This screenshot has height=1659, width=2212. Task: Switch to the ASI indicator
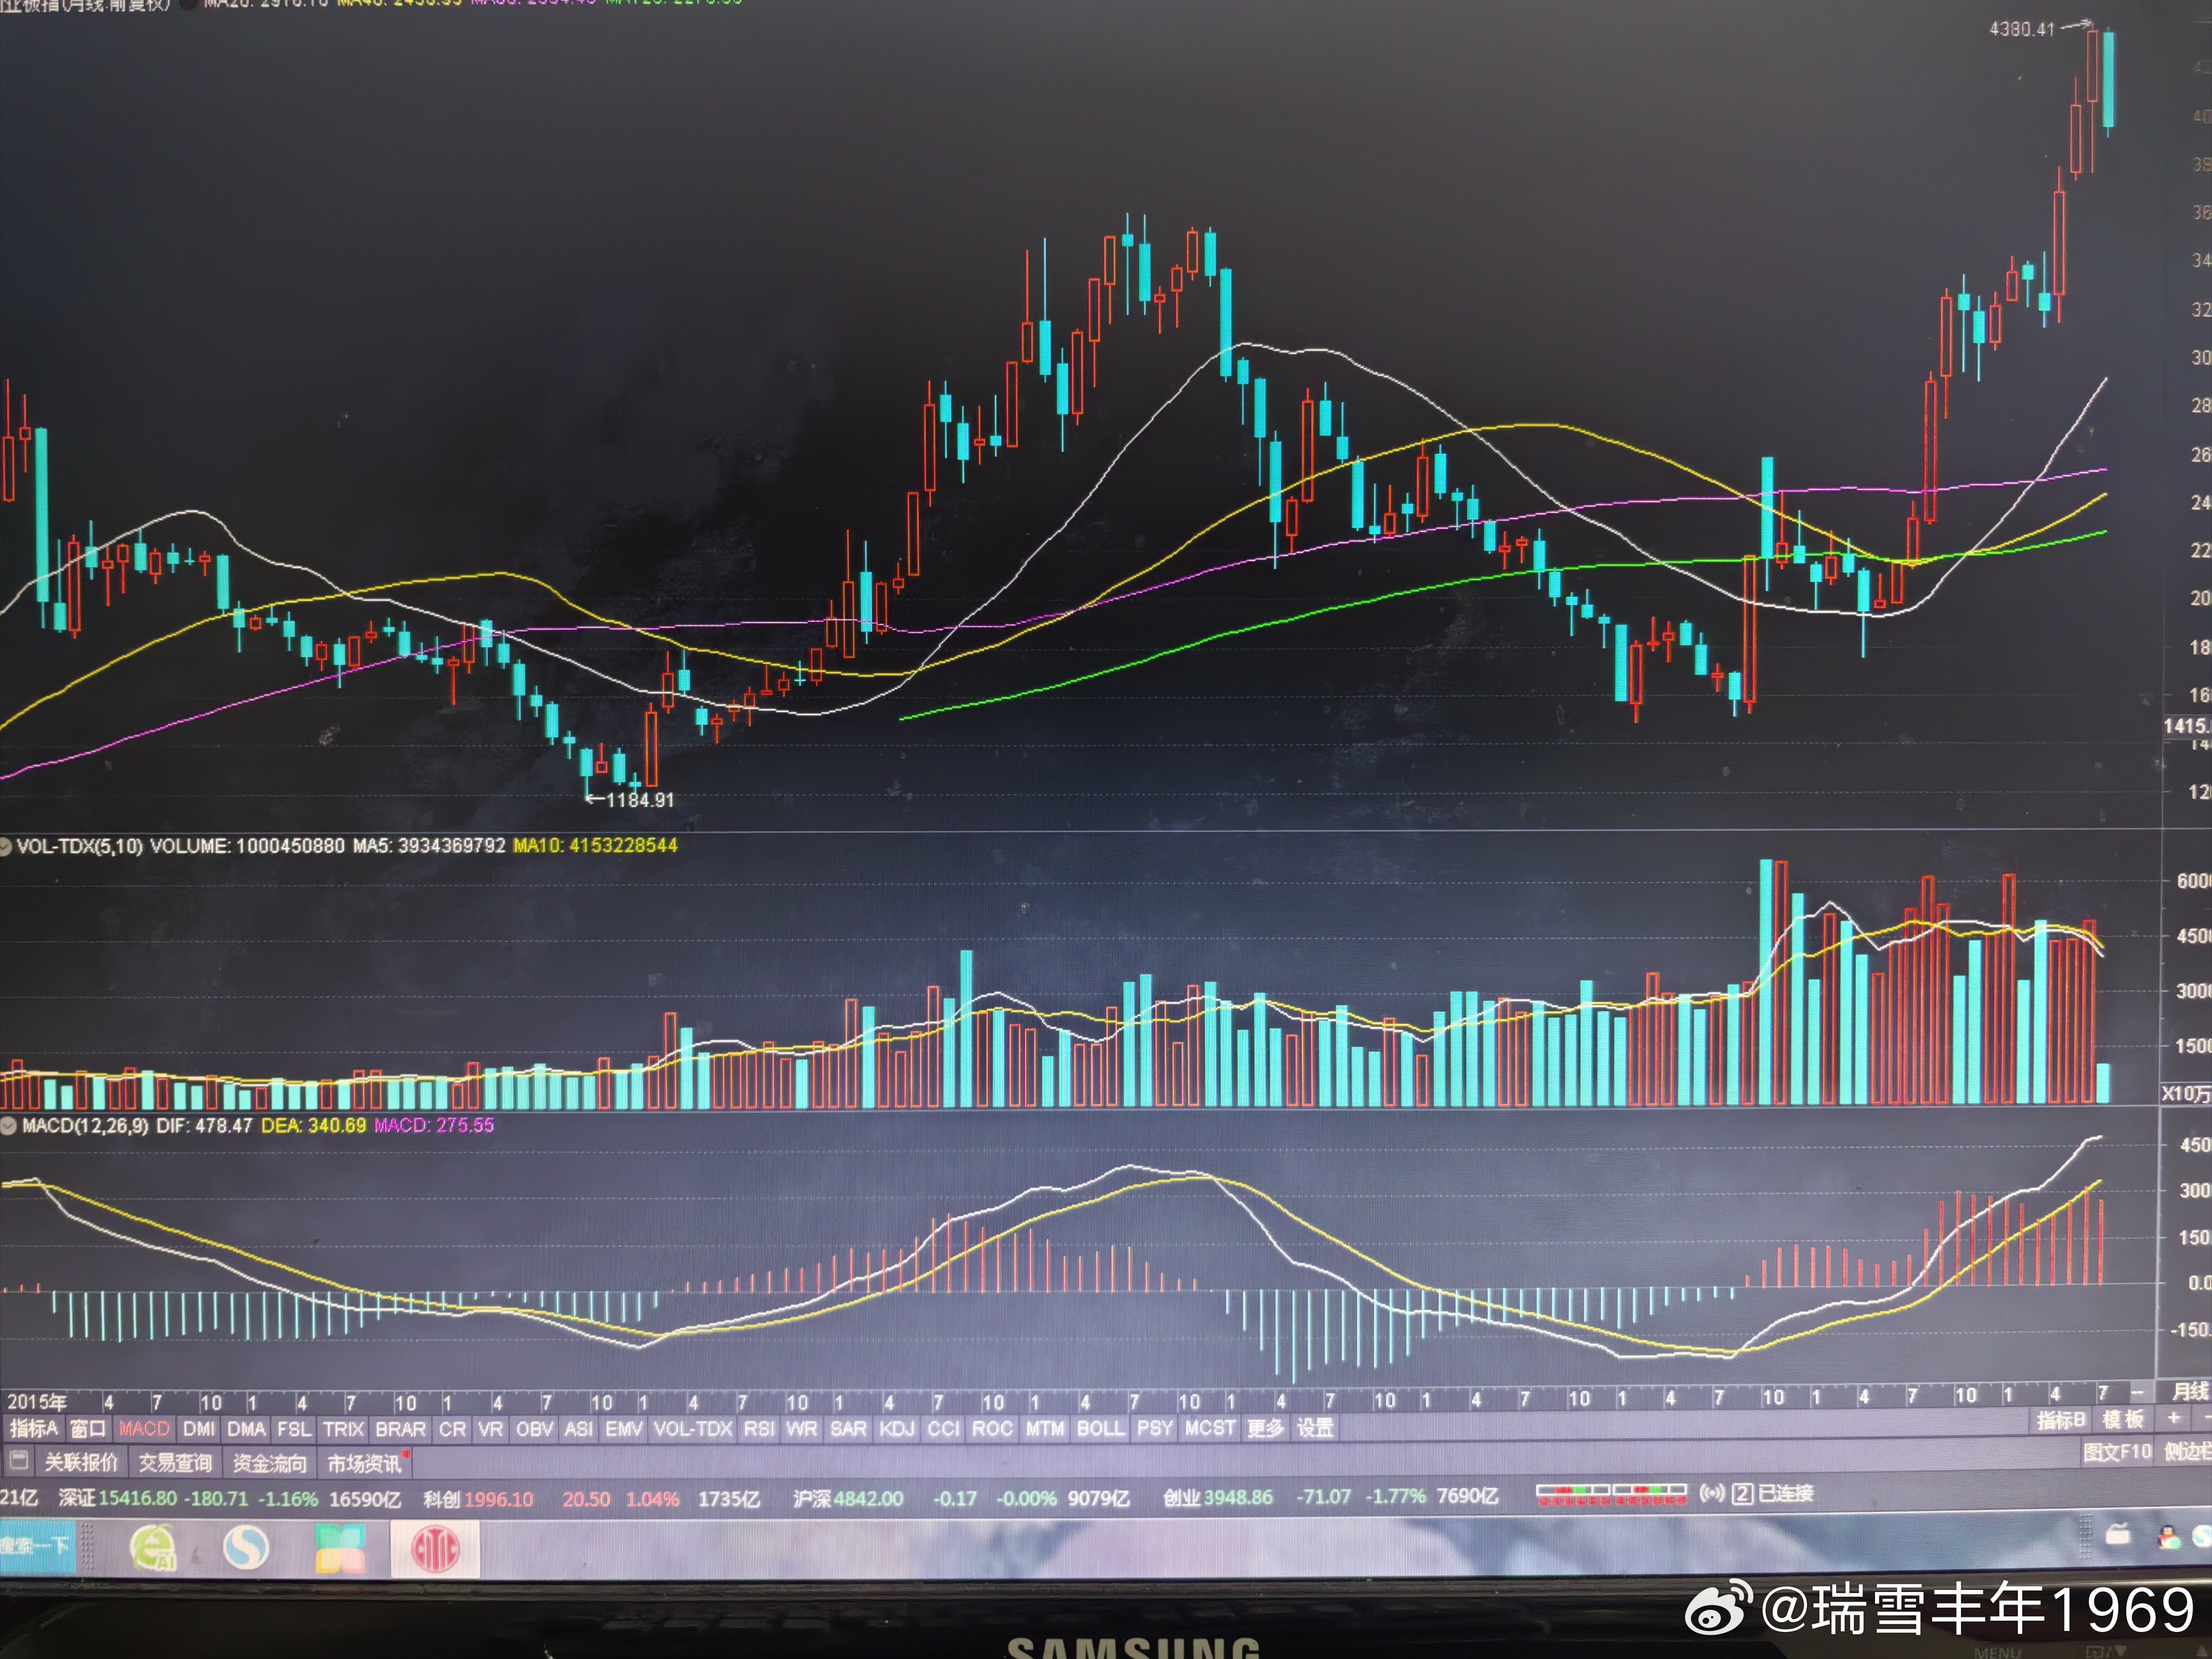tap(579, 1429)
